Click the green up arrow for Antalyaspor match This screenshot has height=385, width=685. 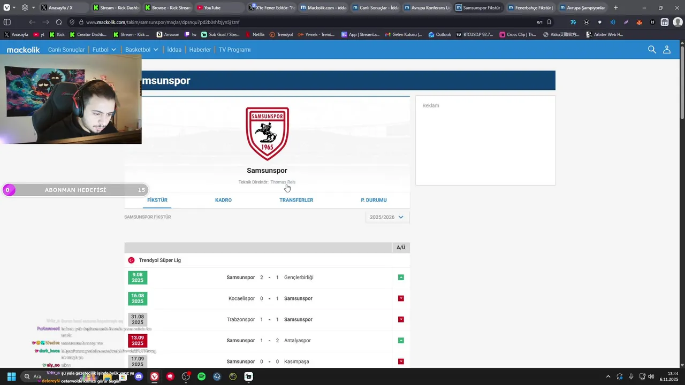point(401,341)
